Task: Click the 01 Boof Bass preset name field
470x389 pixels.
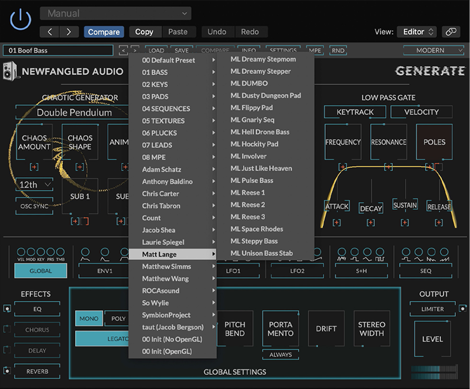Action: 58,50
